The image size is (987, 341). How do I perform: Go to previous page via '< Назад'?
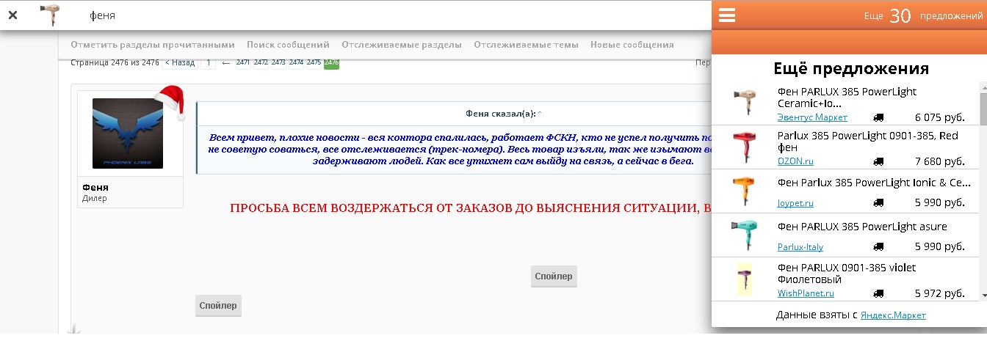click(180, 63)
